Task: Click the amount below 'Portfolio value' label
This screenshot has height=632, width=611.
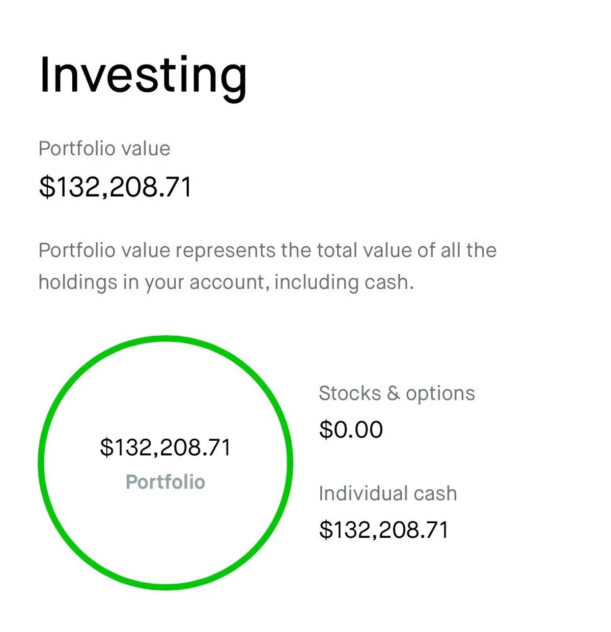Action: [116, 187]
